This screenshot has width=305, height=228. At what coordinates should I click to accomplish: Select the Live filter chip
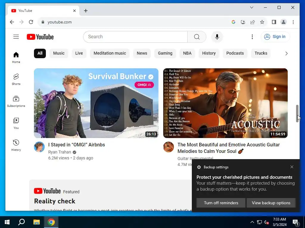(x=79, y=53)
